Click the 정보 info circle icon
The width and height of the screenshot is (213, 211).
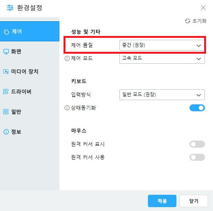click(x=6, y=132)
